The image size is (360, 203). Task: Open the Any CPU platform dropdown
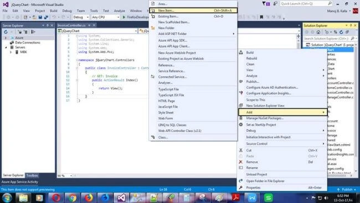pyautogui.click(x=105, y=17)
